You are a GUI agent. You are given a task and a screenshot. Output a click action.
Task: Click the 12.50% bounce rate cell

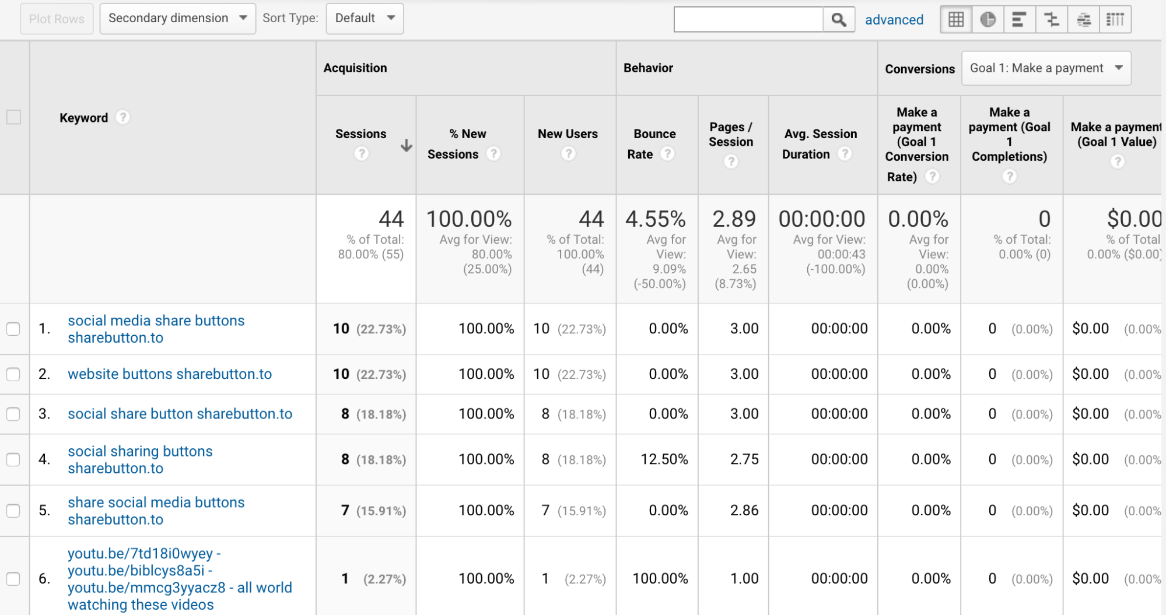664,459
